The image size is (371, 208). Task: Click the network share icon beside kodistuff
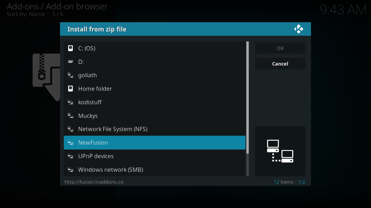(71, 102)
